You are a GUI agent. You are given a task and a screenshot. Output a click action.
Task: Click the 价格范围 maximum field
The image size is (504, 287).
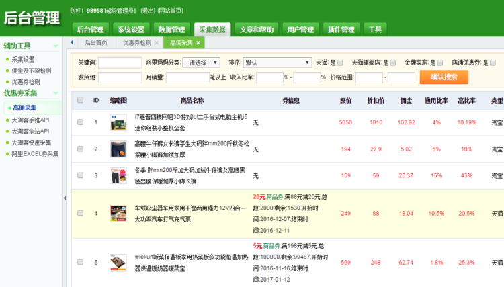[401, 77]
